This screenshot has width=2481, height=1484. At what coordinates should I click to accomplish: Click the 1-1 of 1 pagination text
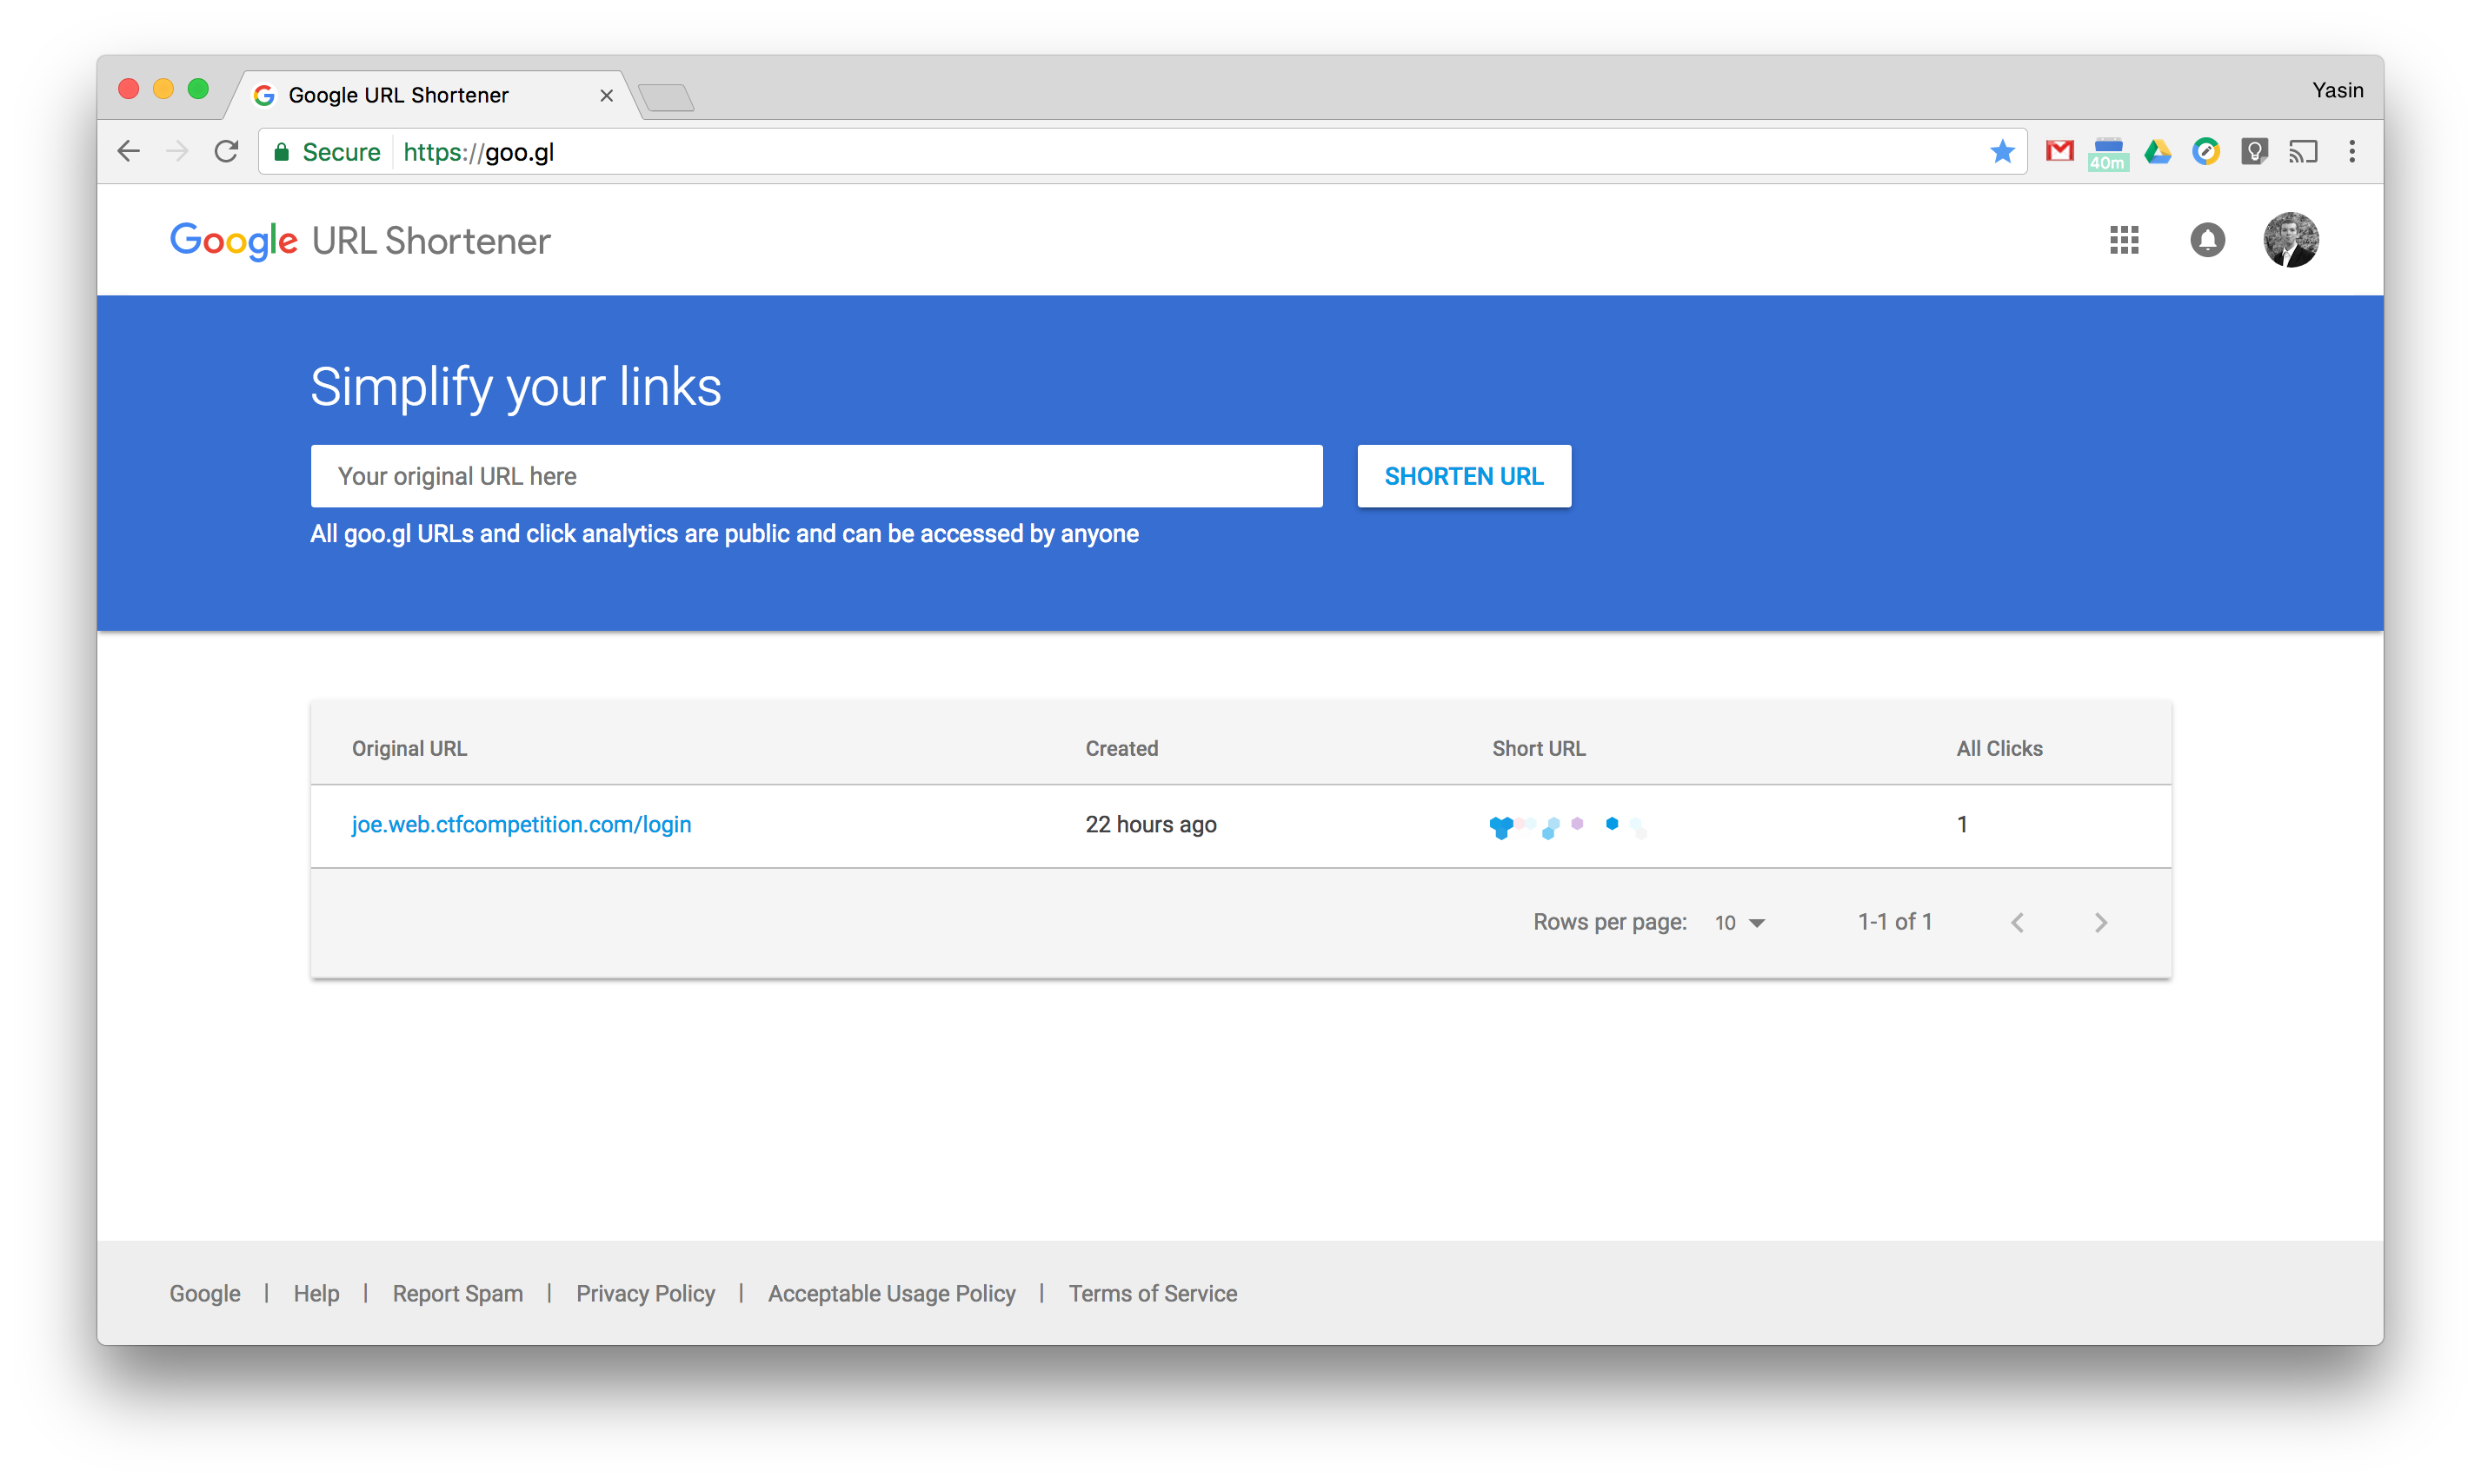[x=1895, y=922]
